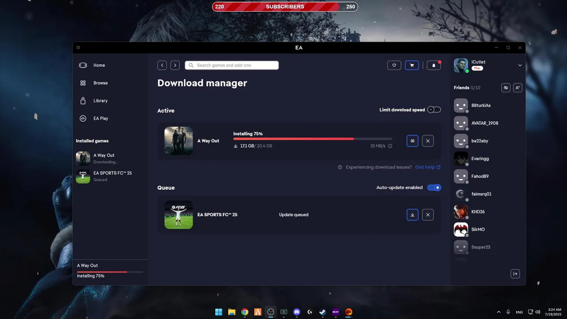Click the download speed info icon
Screen dimensions: 567x319
390,146
